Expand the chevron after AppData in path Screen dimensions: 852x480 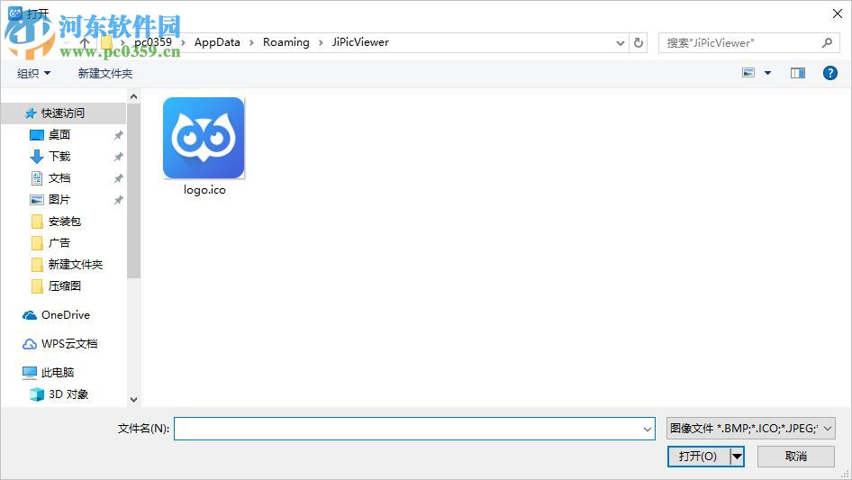pyautogui.click(x=251, y=42)
